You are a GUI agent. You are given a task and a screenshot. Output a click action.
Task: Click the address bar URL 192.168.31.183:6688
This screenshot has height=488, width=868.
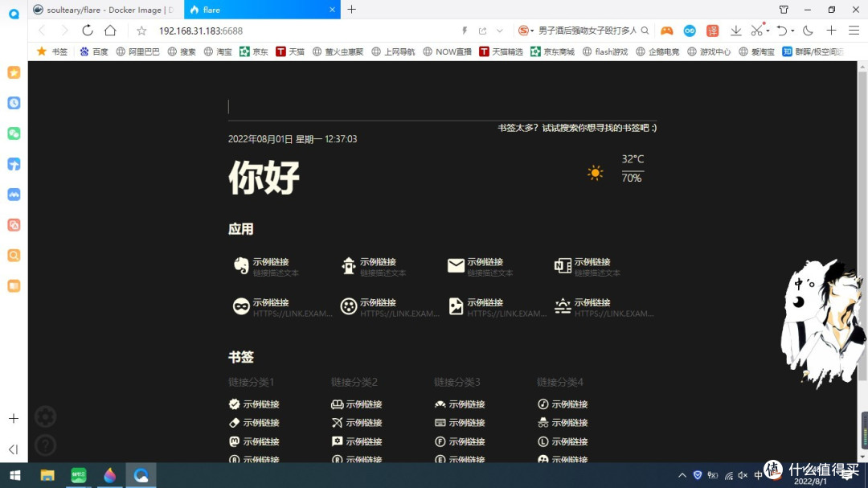point(201,31)
